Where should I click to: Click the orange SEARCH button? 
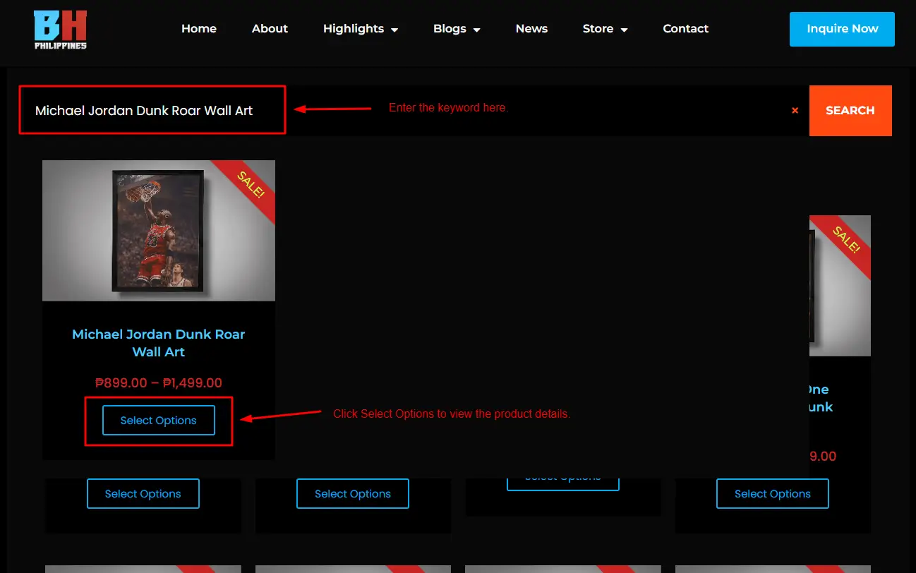850,111
